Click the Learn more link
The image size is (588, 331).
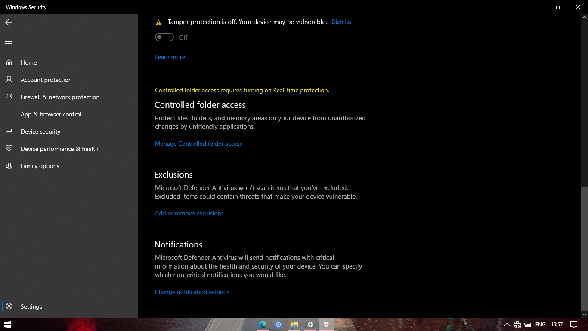click(170, 57)
